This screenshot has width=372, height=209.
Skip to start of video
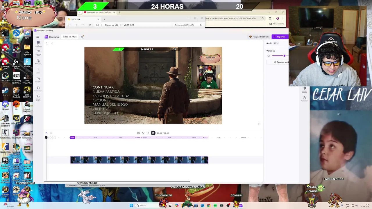pos(139,133)
